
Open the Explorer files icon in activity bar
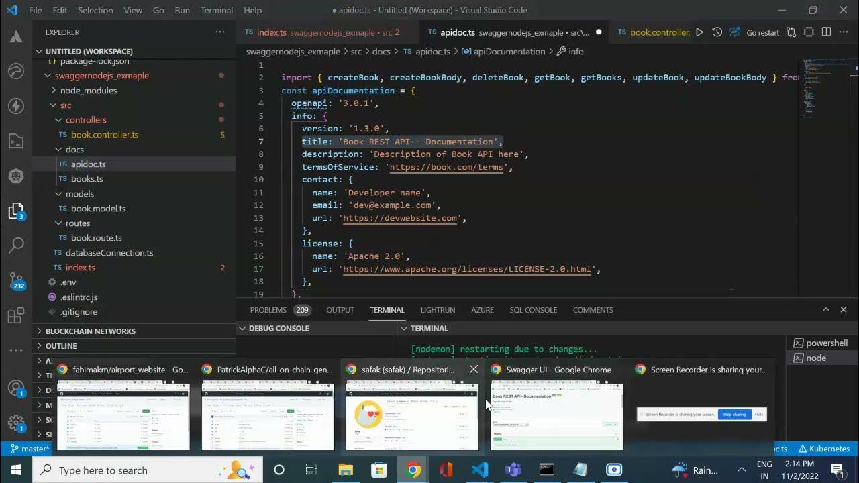pyautogui.click(x=16, y=211)
